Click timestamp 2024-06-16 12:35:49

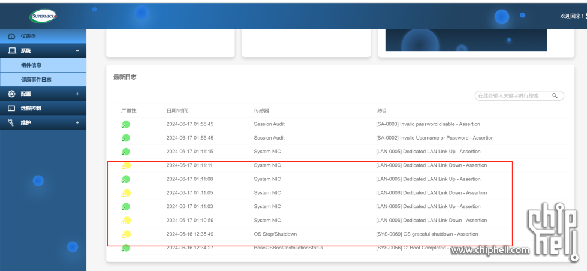(190, 234)
